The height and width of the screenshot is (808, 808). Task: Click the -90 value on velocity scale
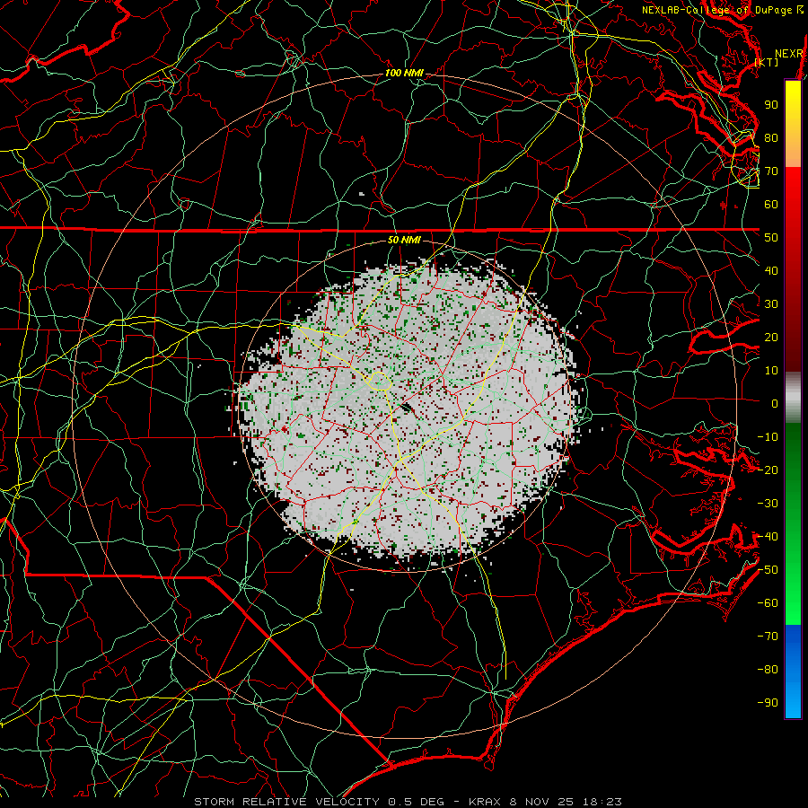point(768,703)
